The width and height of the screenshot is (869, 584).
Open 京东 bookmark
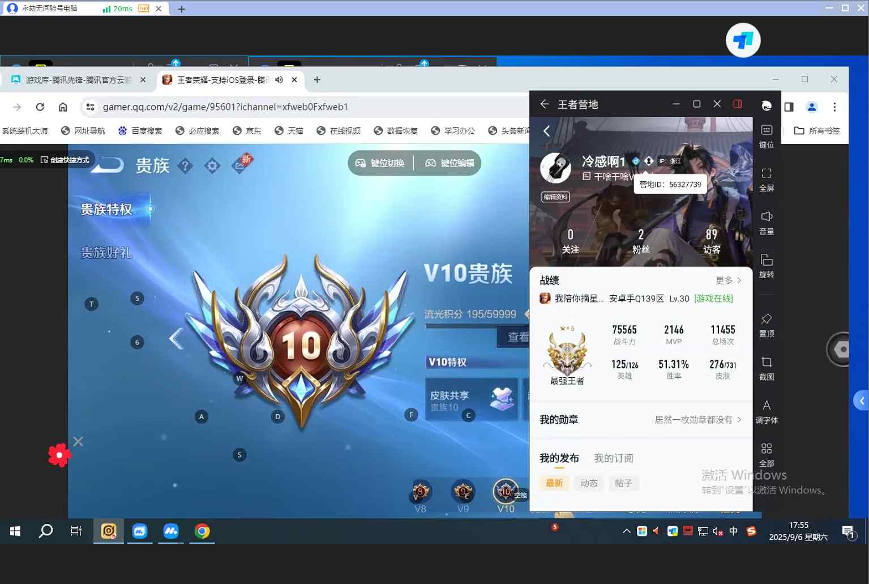pos(247,131)
